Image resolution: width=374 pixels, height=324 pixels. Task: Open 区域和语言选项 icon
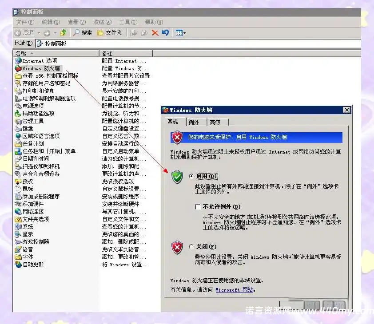(18, 136)
